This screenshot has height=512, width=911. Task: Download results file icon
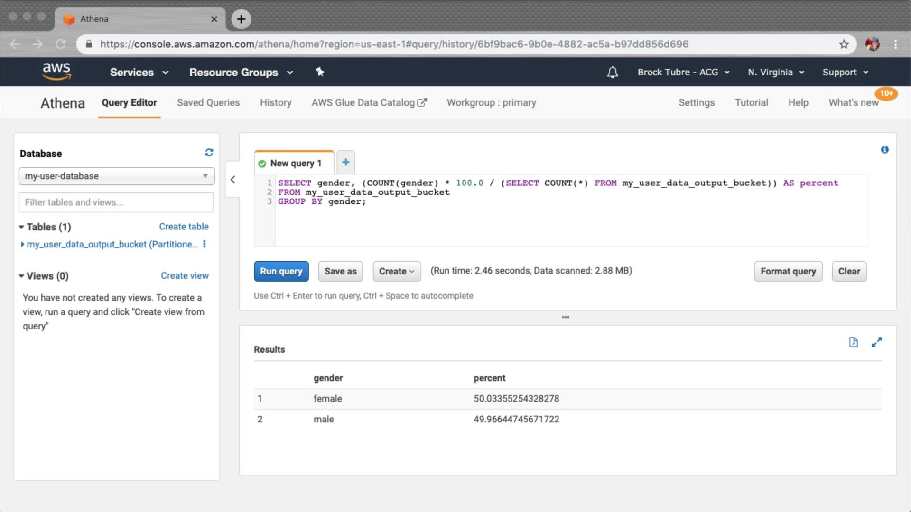pyautogui.click(x=853, y=342)
